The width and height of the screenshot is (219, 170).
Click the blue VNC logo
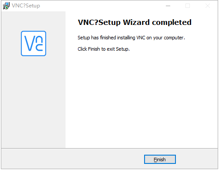pos(34,43)
